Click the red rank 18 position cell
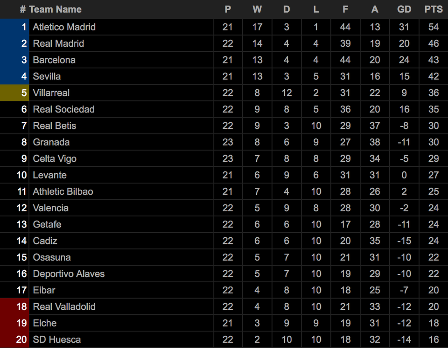The image size is (448, 348). click(14, 307)
